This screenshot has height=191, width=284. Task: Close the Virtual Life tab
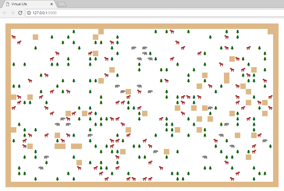click(52, 4)
